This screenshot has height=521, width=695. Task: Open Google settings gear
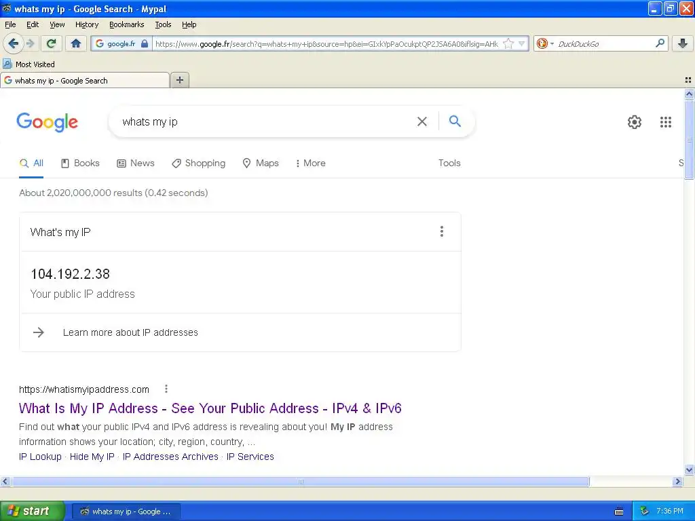coord(635,122)
